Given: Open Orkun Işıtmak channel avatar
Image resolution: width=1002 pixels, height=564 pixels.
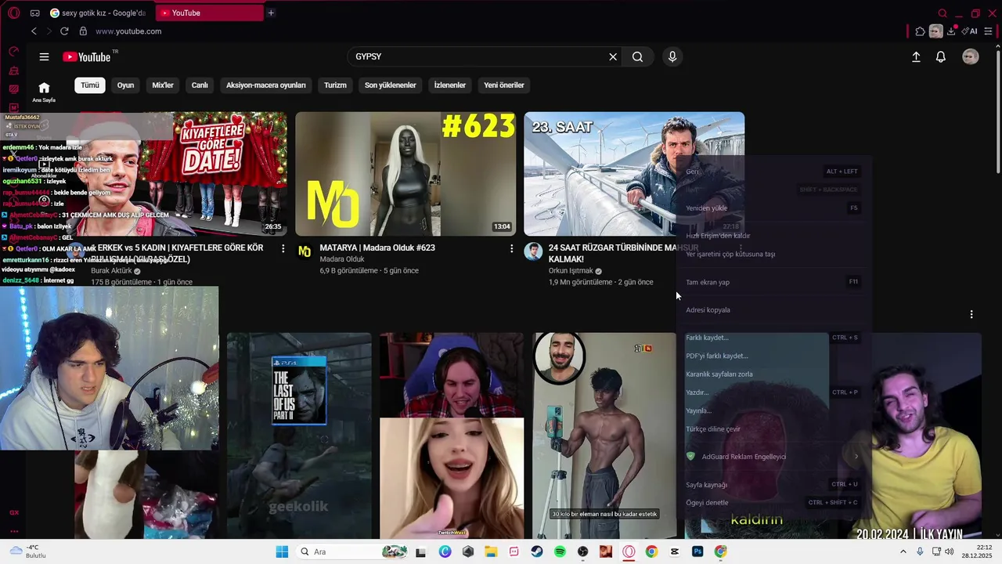Looking at the screenshot, I should pyautogui.click(x=533, y=251).
